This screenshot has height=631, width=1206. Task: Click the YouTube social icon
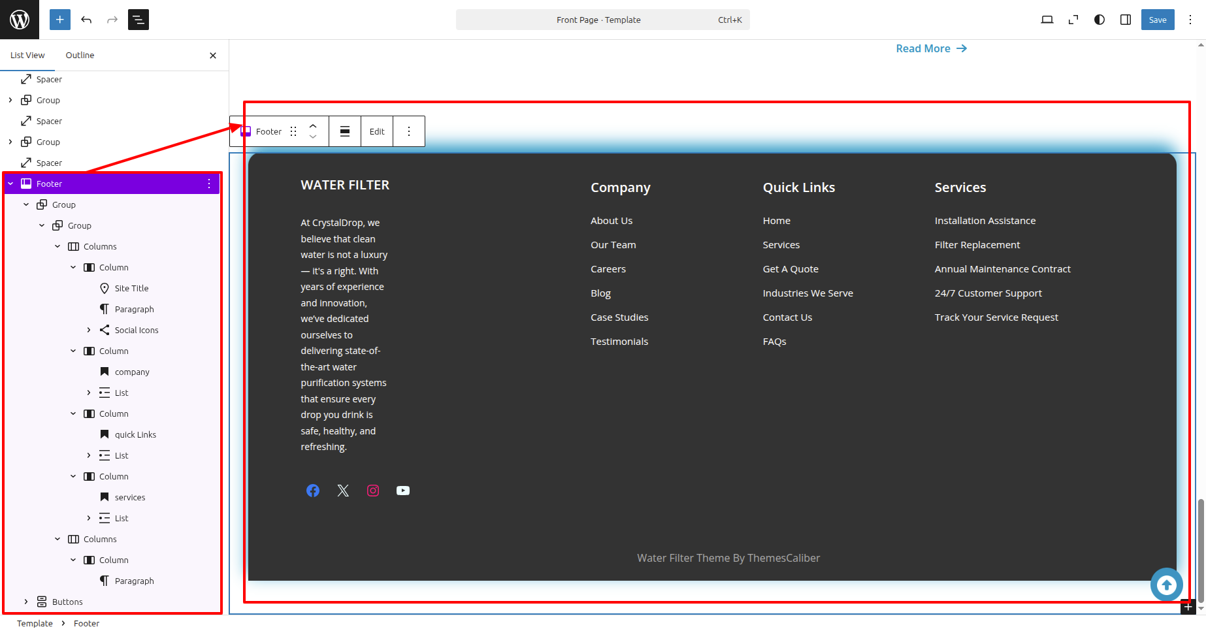[403, 491]
